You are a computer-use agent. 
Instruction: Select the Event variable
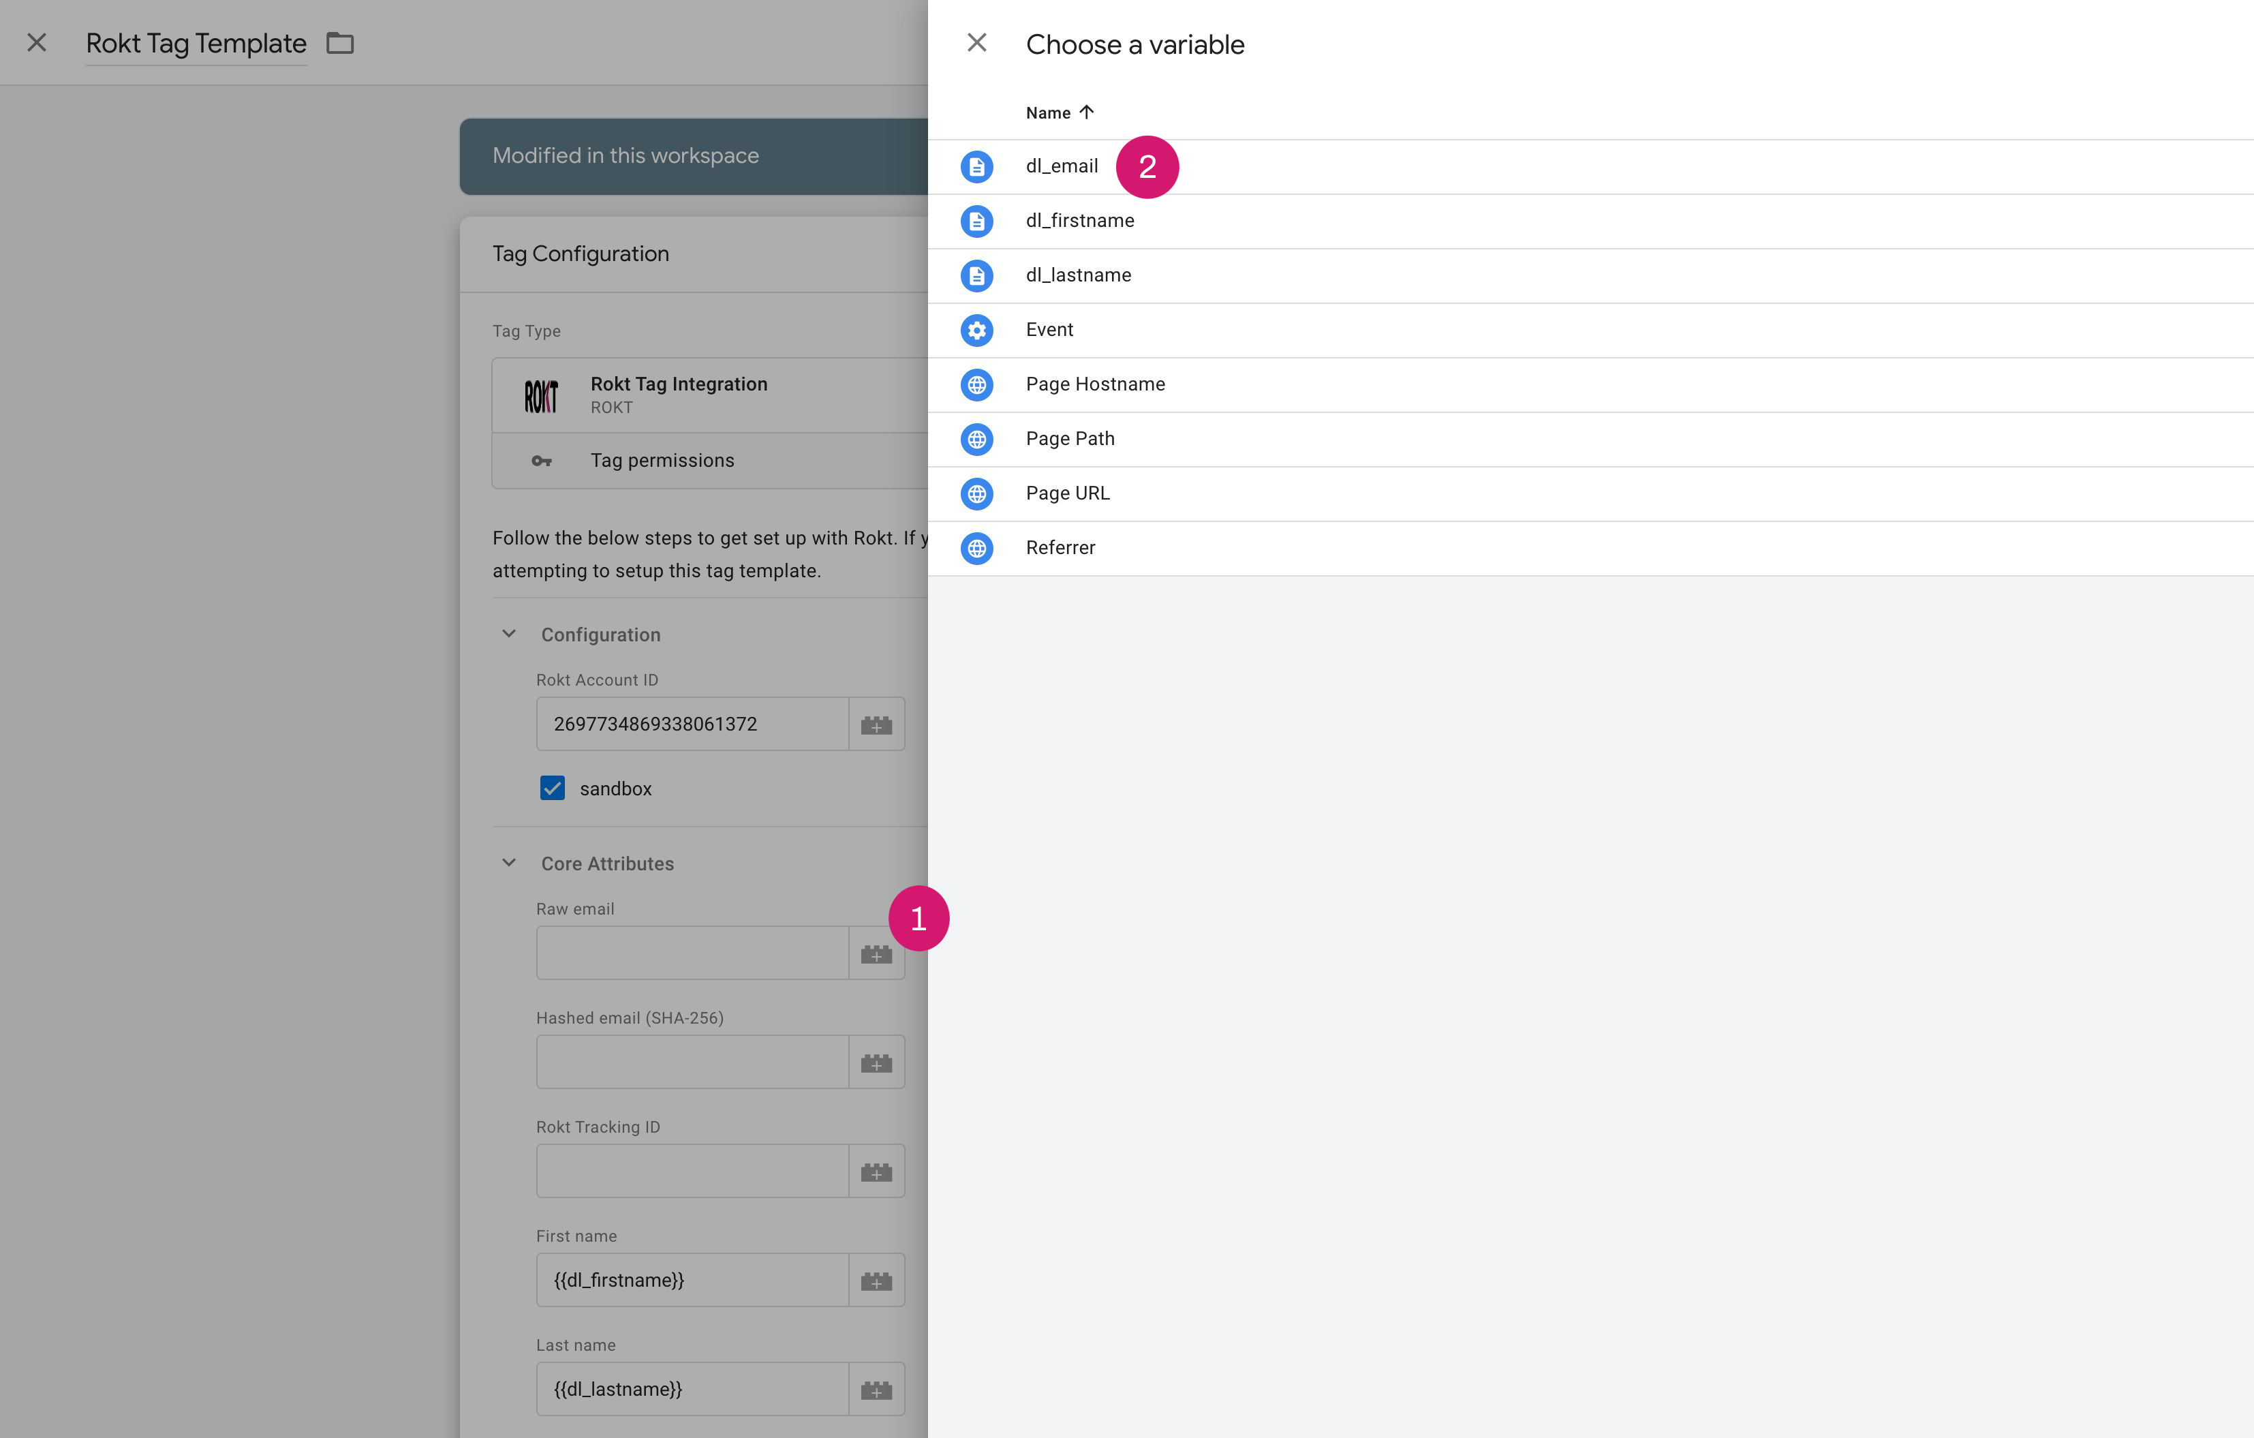click(x=1590, y=330)
